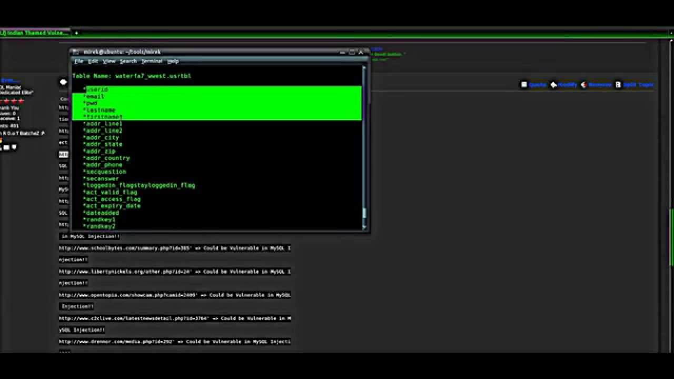
Task: Click the Split Topic link
Action: [x=638, y=84]
